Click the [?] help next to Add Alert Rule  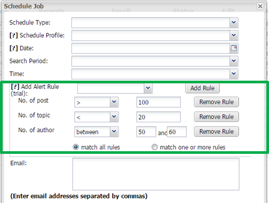15,87
